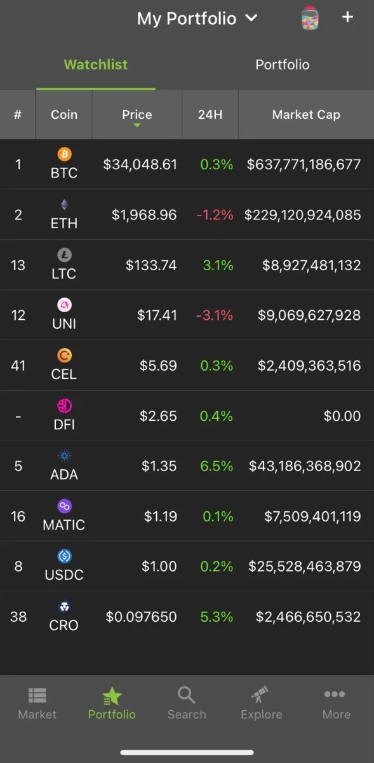Switch to the Portfolio top tab
This screenshot has width=374, height=763.
[283, 65]
